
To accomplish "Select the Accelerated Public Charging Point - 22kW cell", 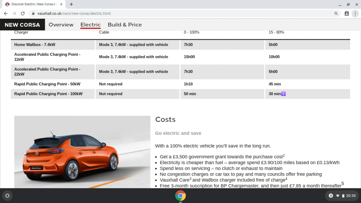I will tap(53, 72).
